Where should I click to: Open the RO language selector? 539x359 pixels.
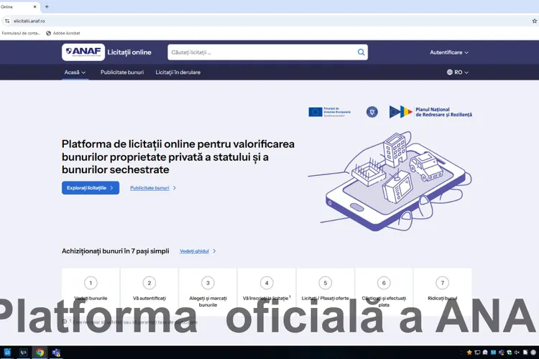tap(458, 72)
